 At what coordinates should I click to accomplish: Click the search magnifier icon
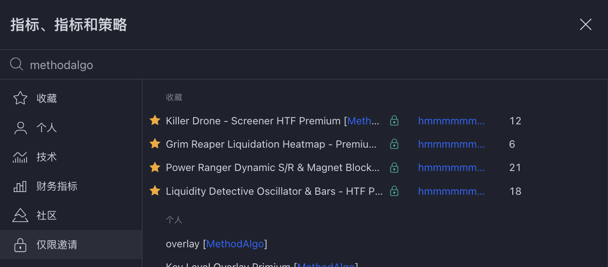coord(16,64)
